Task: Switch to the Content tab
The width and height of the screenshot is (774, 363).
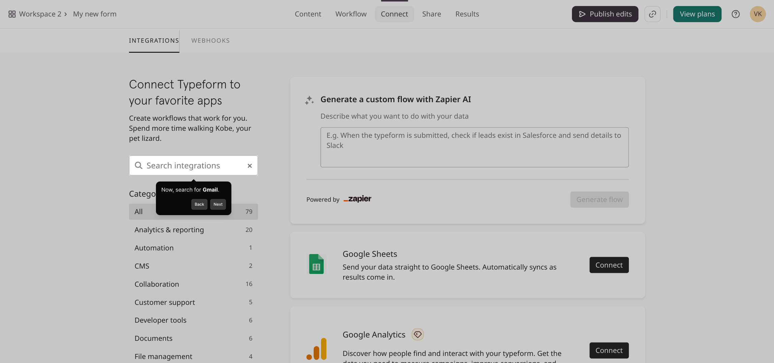Action: (x=308, y=14)
